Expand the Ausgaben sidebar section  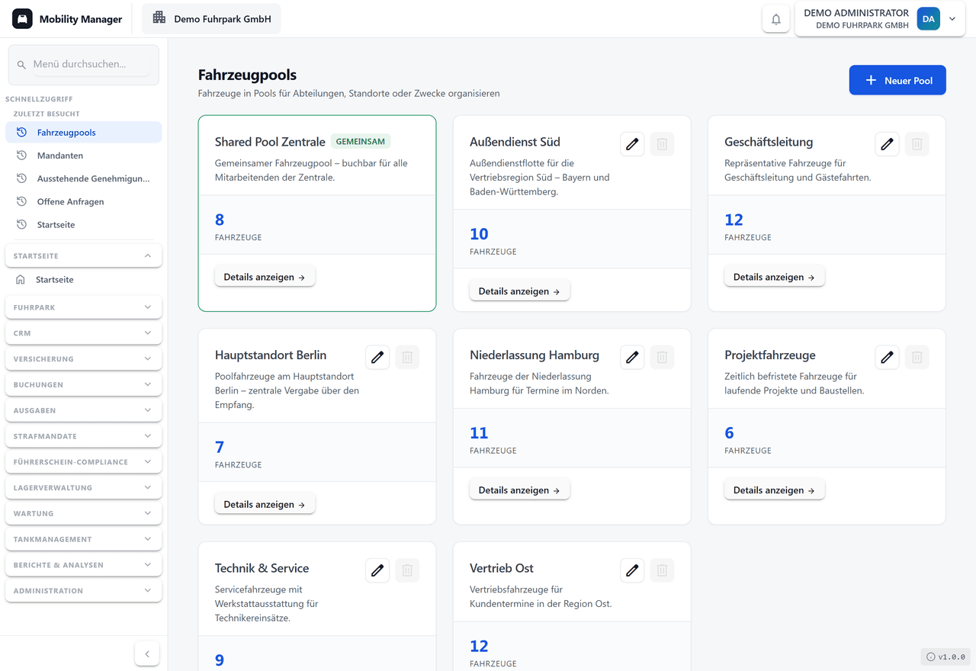click(84, 410)
